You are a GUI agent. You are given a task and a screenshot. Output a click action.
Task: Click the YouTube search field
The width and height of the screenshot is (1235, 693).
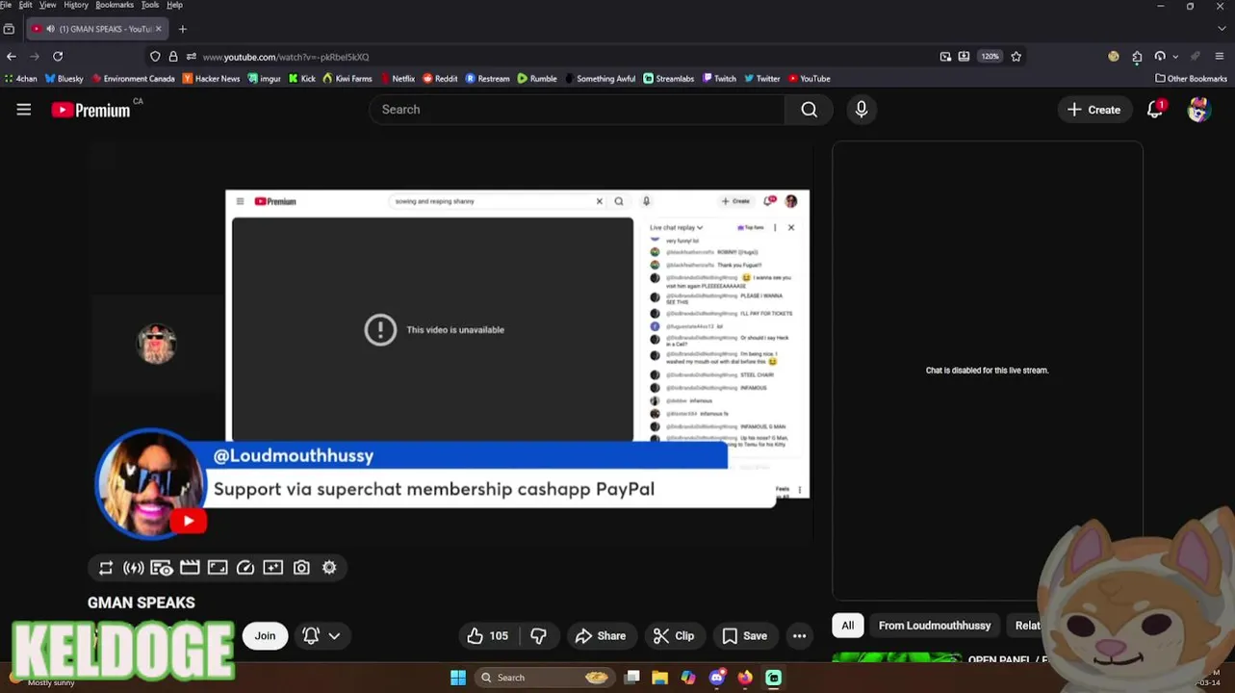click(x=577, y=110)
